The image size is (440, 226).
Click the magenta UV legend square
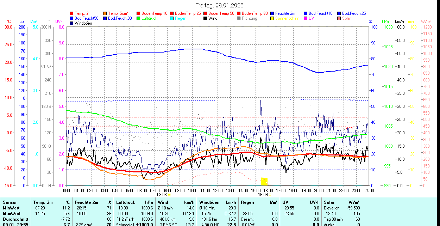306,18
